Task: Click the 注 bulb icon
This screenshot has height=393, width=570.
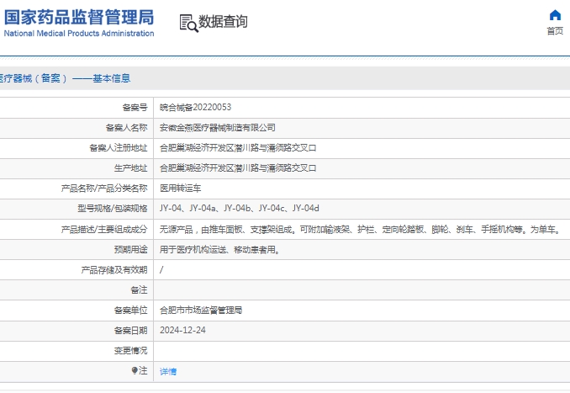Action: click(135, 370)
